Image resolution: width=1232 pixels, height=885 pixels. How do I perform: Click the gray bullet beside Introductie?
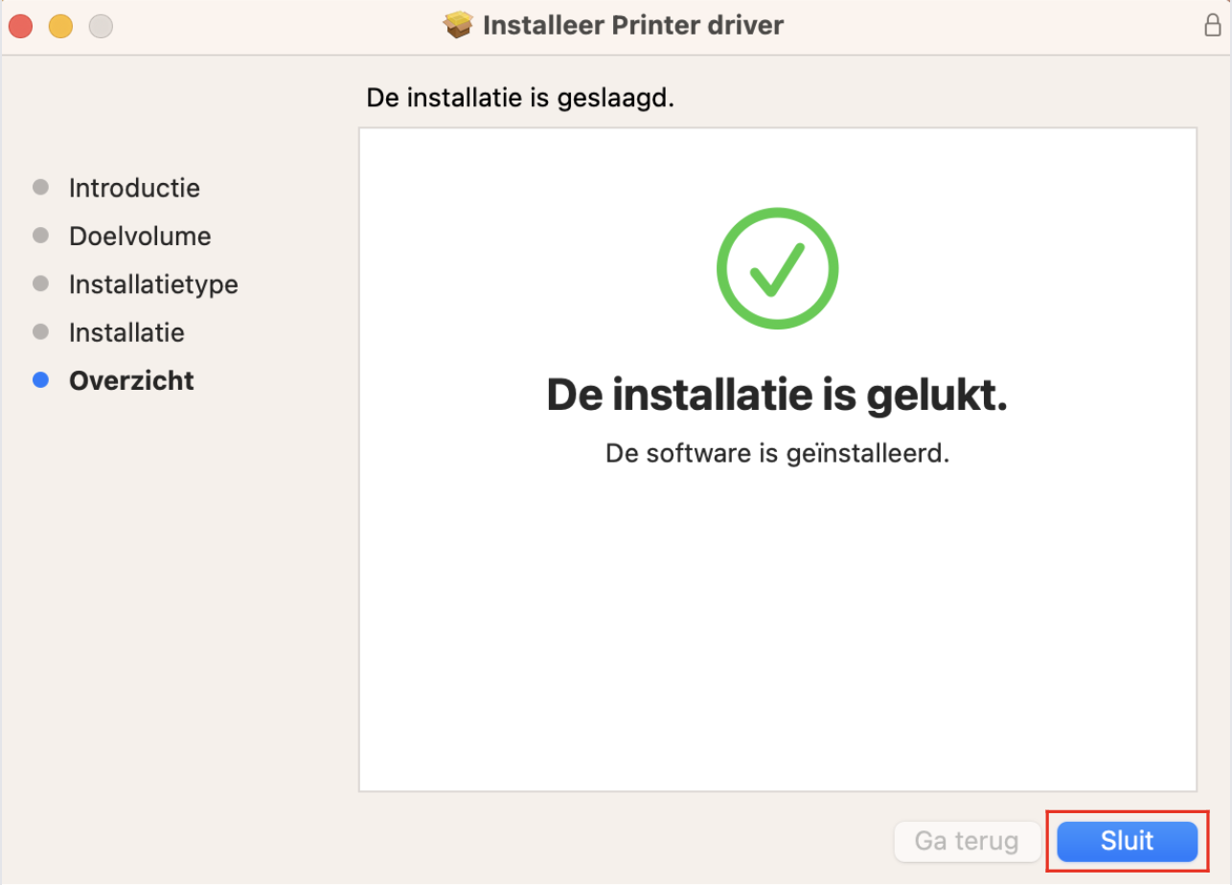tap(40, 187)
